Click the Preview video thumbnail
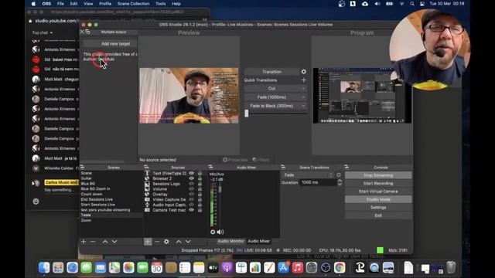 pyautogui.click(x=189, y=96)
